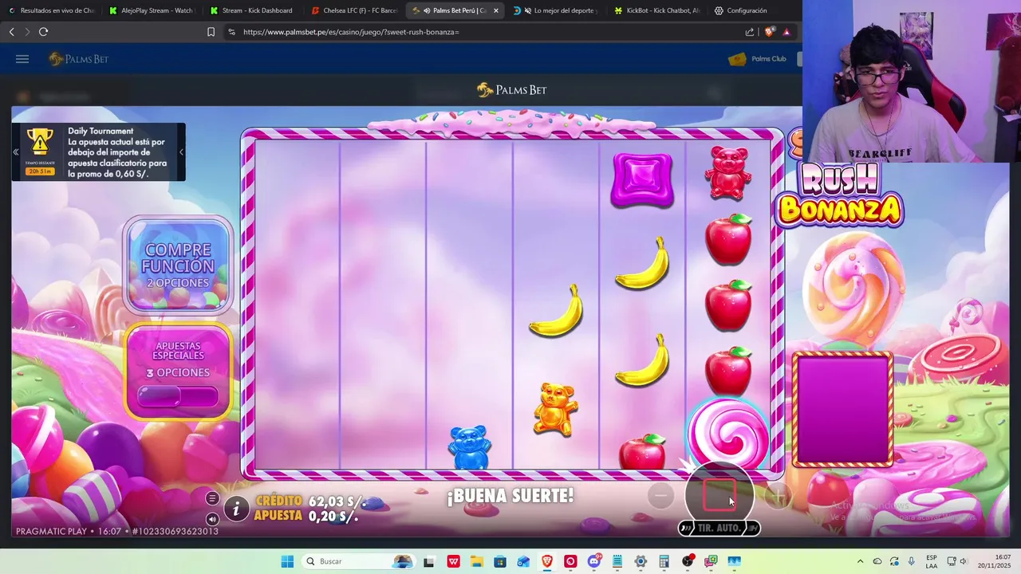Focus the palmsbet.pe address bar

487,32
